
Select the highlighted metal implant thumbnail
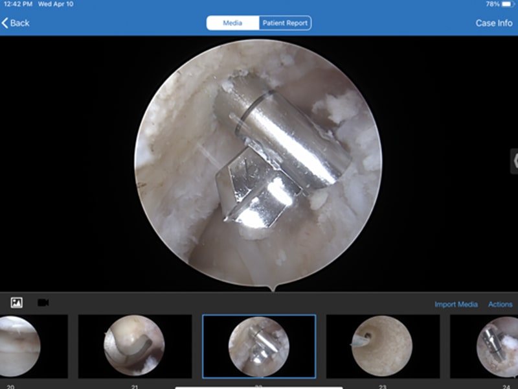pyautogui.click(x=259, y=346)
